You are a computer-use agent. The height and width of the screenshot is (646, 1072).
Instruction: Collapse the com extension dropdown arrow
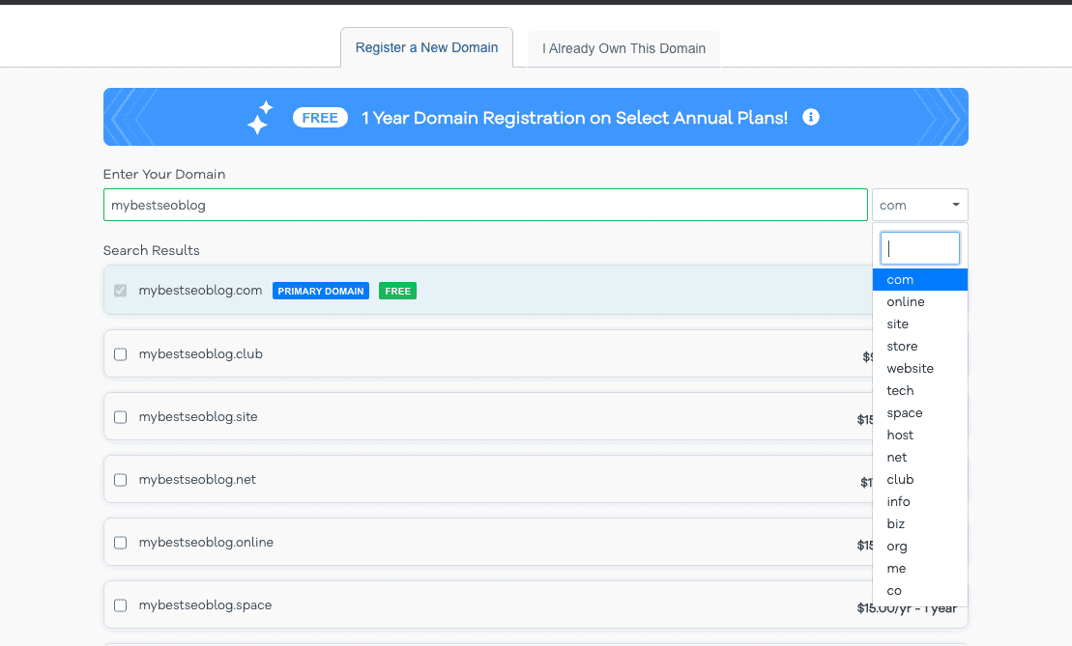956,205
